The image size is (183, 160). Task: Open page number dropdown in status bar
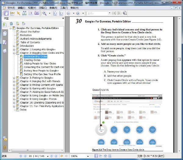(48, 156)
